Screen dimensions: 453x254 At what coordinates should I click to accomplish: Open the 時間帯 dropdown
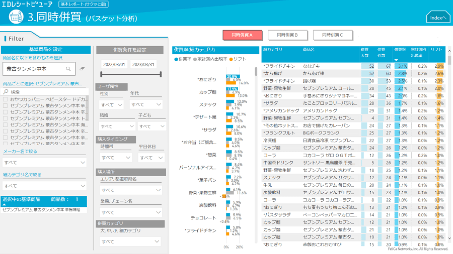point(116,158)
